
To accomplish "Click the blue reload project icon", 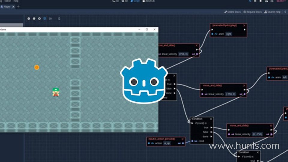I will pyautogui.click(x=250, y=1).
